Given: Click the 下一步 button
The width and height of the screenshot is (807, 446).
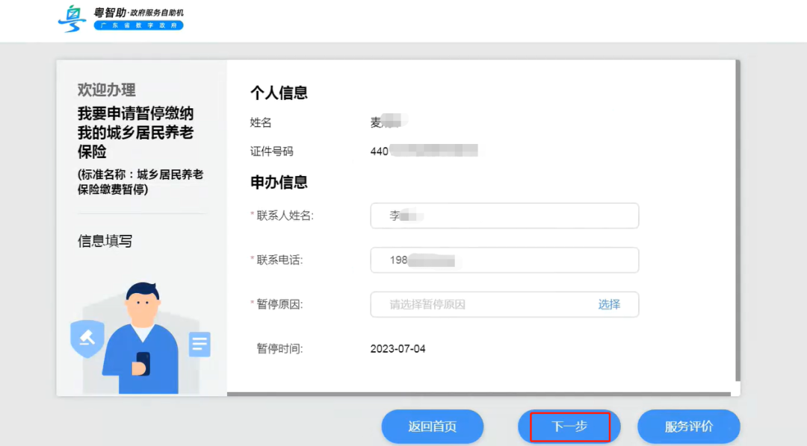Looking at the screenshot, I should pyautogui.click(x=569, y=427).
